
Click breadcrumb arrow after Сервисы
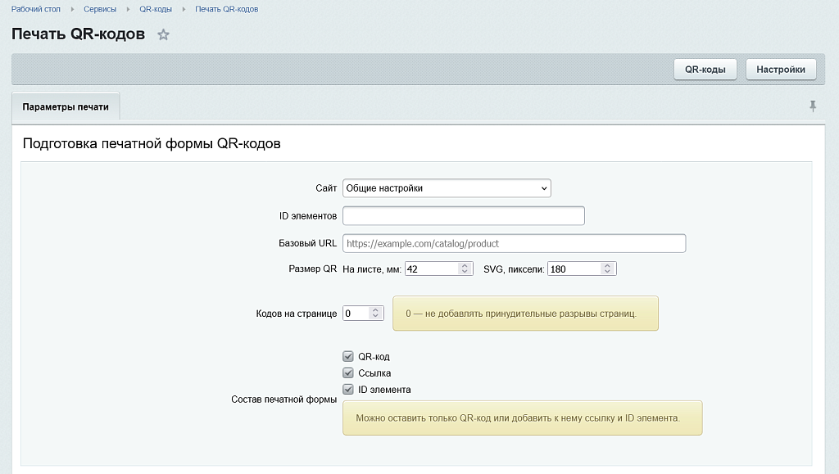tap(128, 9)
